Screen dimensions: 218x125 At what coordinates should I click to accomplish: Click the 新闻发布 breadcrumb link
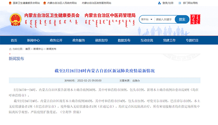(51, 49)
